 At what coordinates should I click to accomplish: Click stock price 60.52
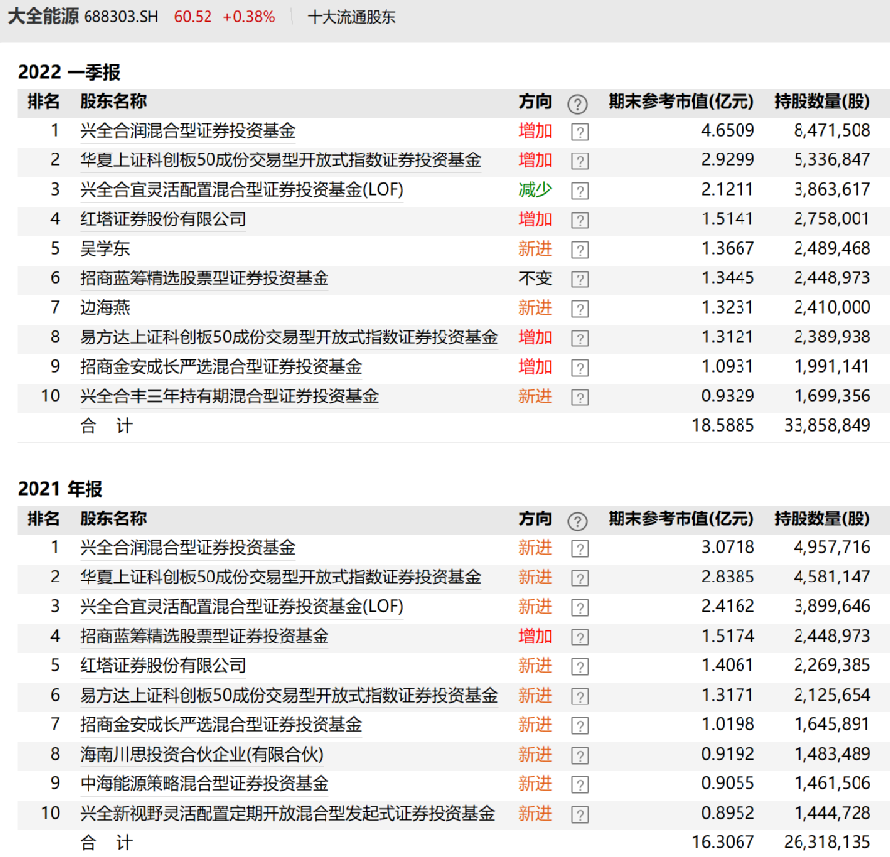tap(193, 17)
